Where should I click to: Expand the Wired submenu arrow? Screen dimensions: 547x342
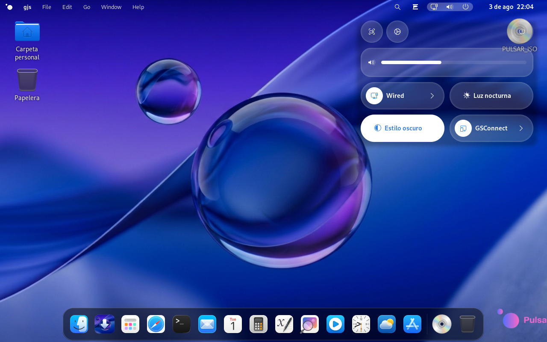click(x=432, y=96)
